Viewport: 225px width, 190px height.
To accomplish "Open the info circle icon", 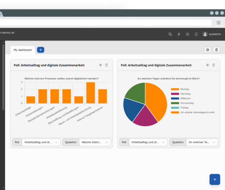I will [187, 34].
